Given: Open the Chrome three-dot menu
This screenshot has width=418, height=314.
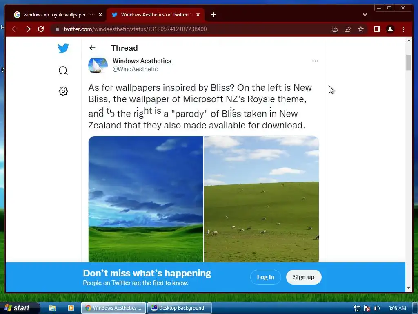Looking at the screenshot, I should pos(403,29).
